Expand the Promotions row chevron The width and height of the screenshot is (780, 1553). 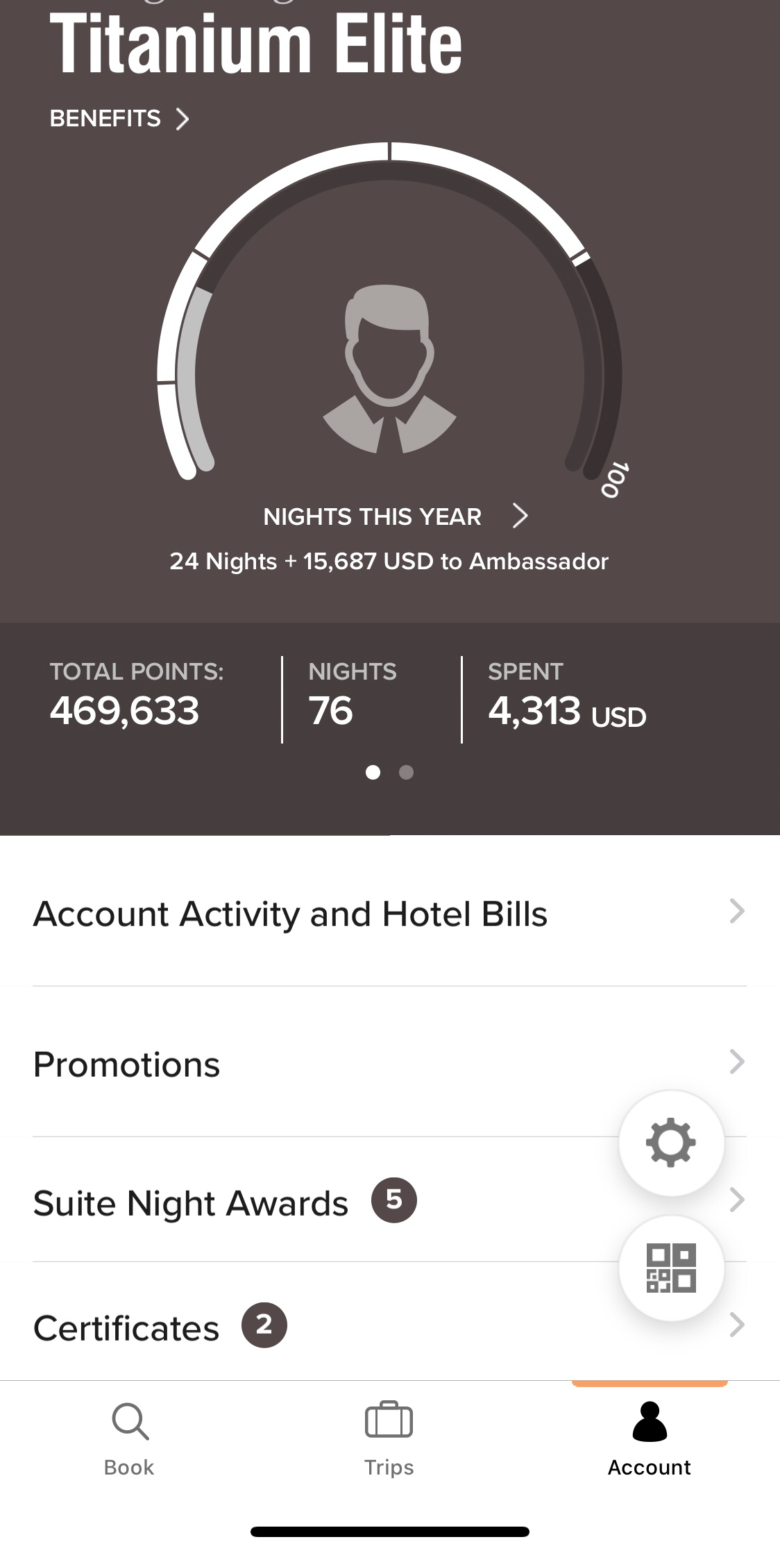click(737, 1061)
